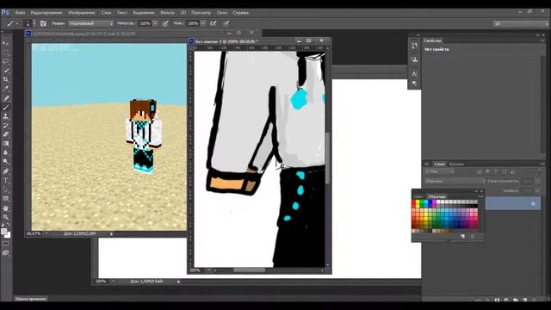This screenshot has height=310, width=551.
Task: Click the opacity value field showing 100%
Action: pos(145,23)
